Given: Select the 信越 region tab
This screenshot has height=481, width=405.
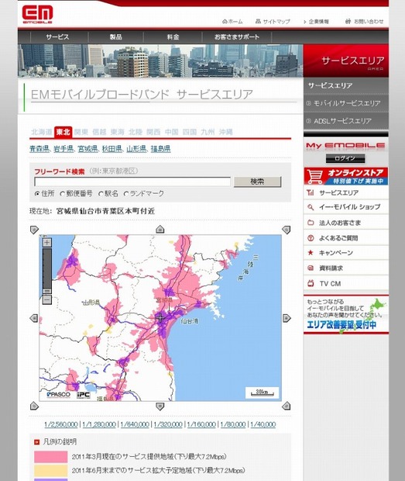Looking at the screenshot, I should [99, 132].
